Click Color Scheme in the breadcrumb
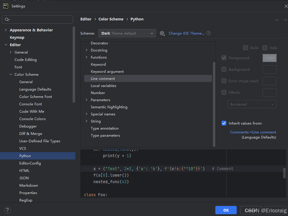Screen dimensions: 288x216 111,19
